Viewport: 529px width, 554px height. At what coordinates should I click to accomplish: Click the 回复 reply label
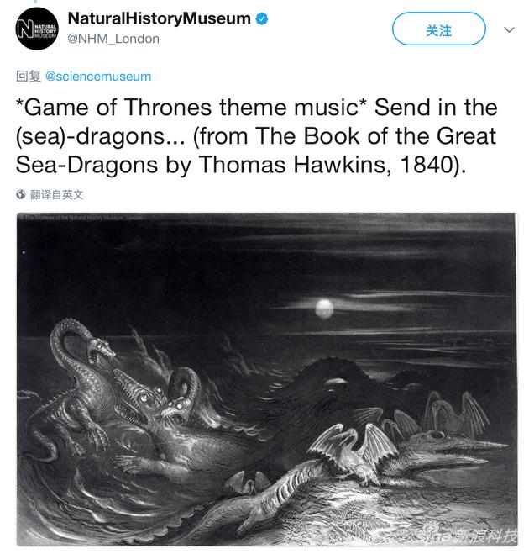pyautogui.click(x=29, y=77)
